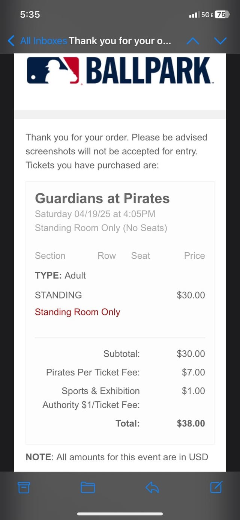Image resolution: width=240 pixels, height=520 pixels.
Task: Go to previous message with up chevron
Action: (193, 41)
